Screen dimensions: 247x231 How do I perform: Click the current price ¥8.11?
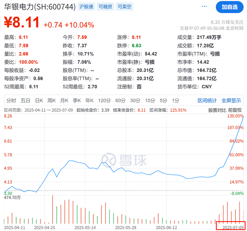coord(22,22)
